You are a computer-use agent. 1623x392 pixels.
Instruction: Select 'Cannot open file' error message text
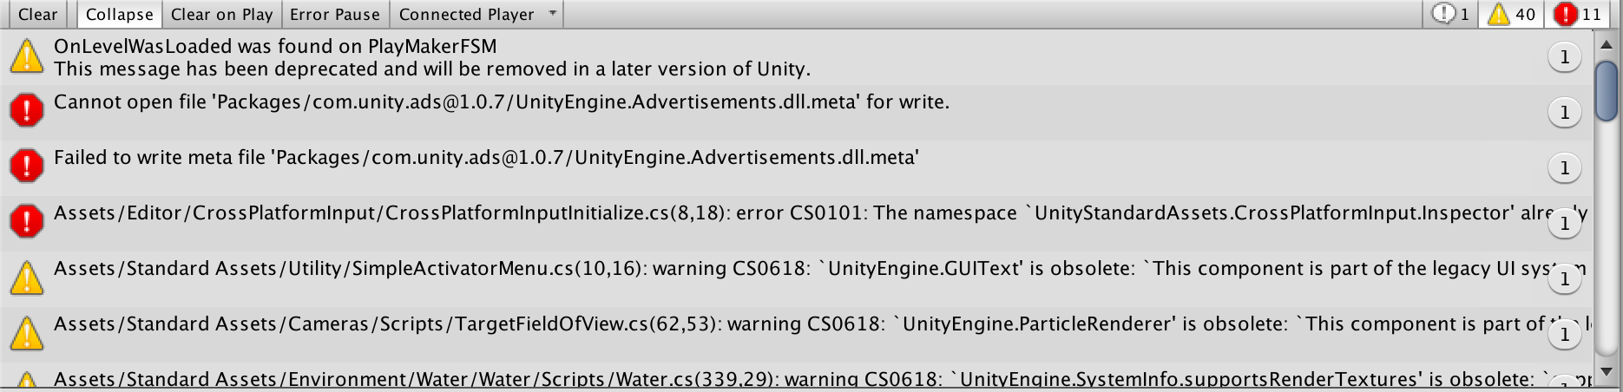coord(502,102)
